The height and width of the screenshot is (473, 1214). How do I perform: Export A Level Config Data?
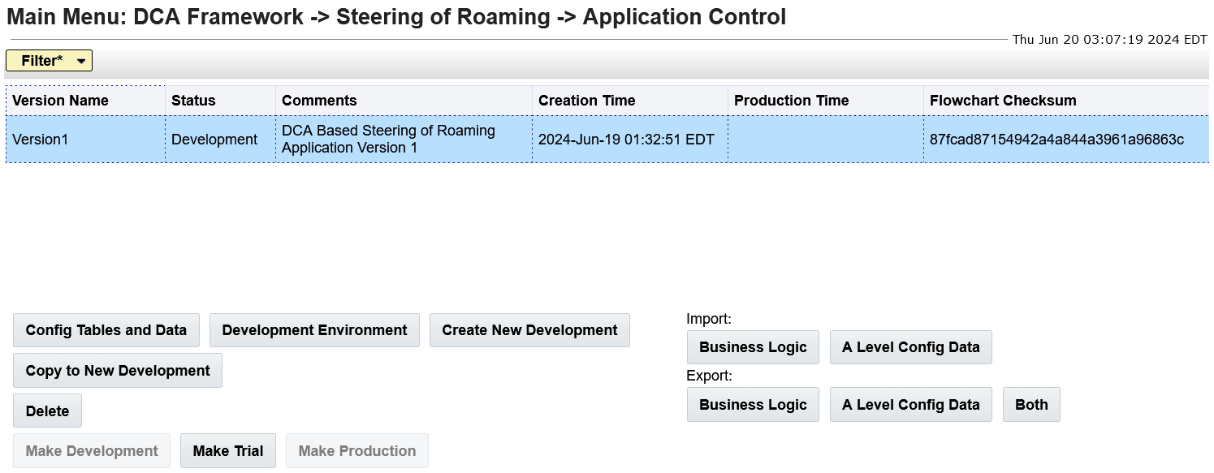click(910, 404)
